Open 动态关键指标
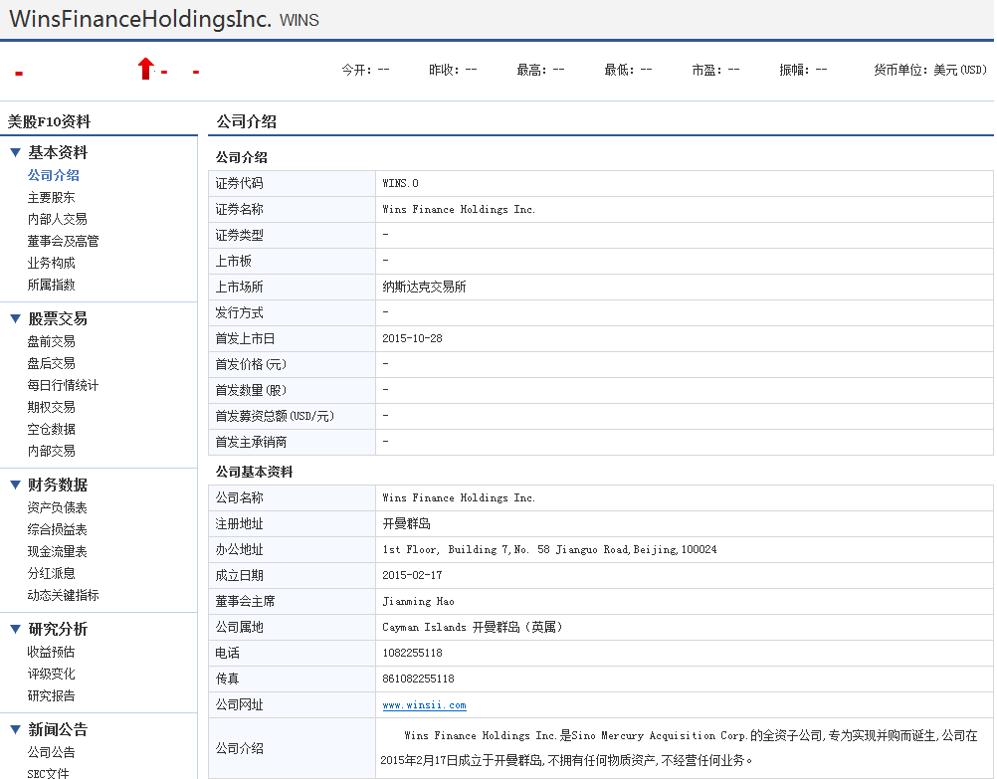 point(63,595)
